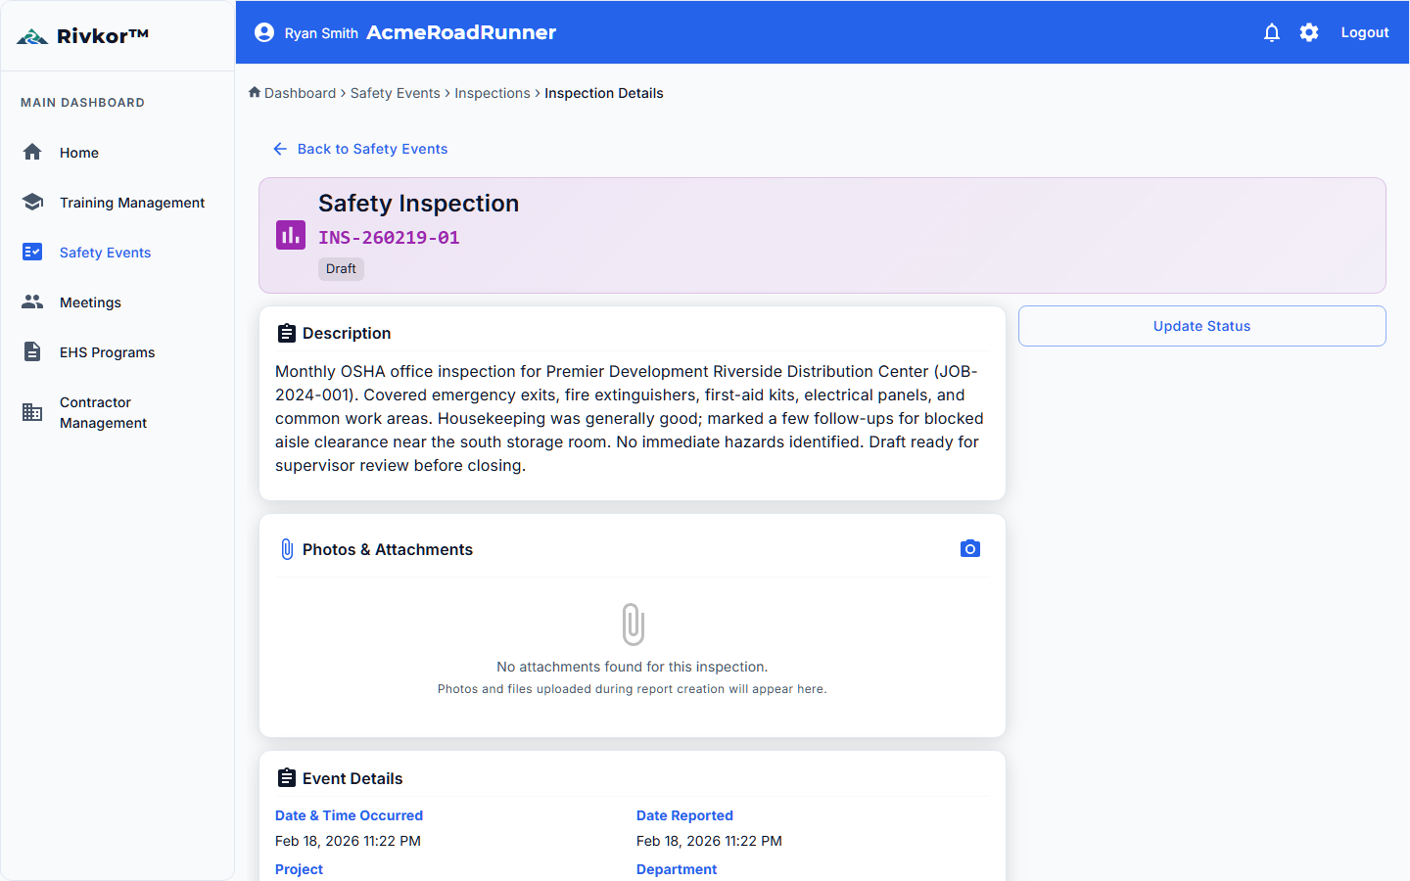
Task: Open Safety Events breadcrumb link
Action: click(x=396, y=93)
